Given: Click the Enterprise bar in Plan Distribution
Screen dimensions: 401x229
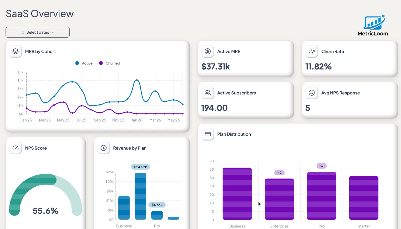Looking at the screenshot, I should (x=279, y=199).
